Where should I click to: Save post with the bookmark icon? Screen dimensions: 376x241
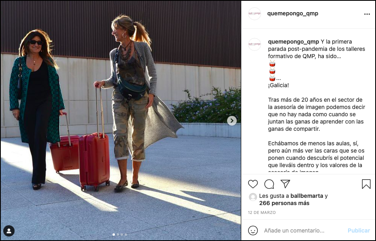(x=366, y=184)
